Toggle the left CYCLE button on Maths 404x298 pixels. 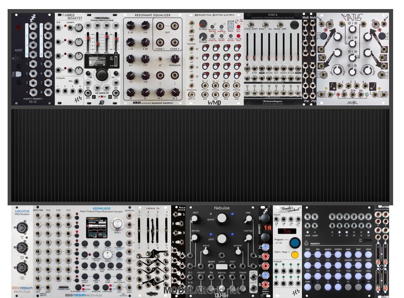[323, 35]
